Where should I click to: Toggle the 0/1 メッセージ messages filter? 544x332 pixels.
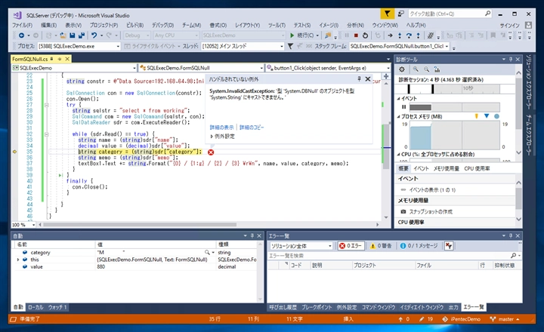pyautogui.click(x=419, y=246)
